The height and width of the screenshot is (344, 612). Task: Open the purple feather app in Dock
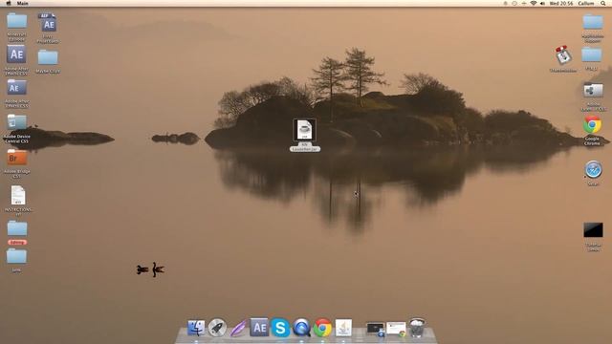click(238, 328)
